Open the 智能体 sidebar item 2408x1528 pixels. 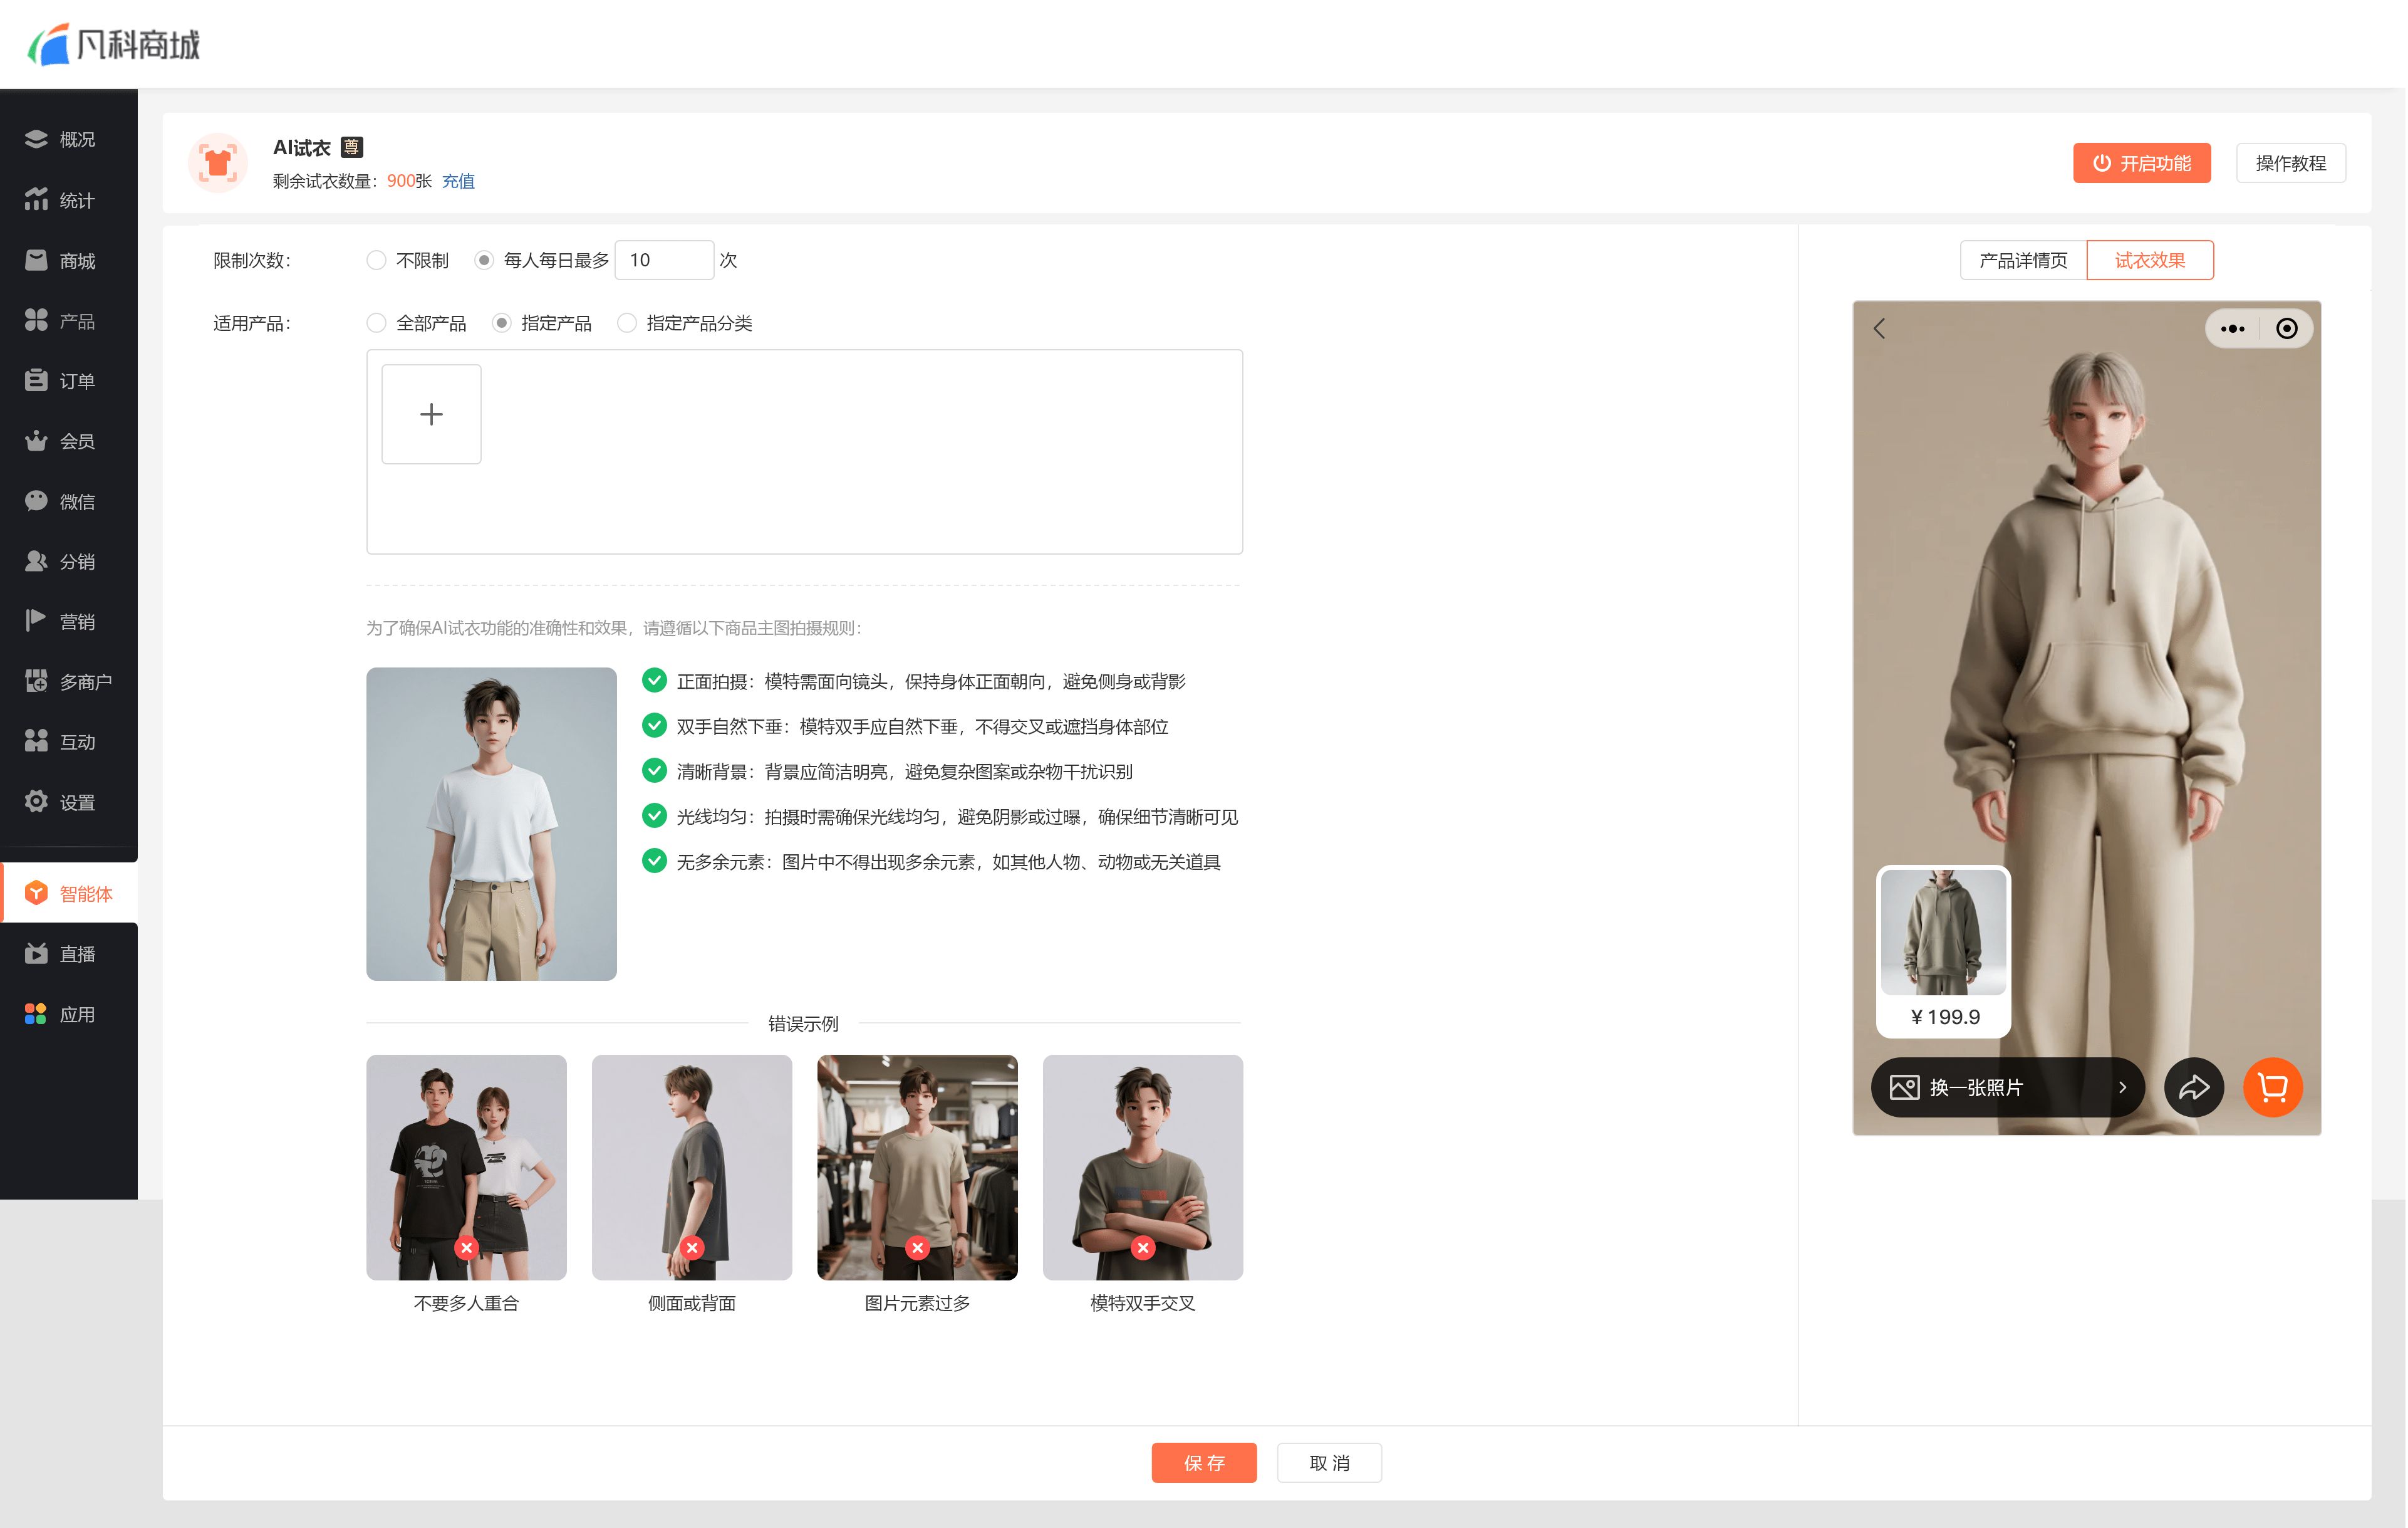coord(70,892)
